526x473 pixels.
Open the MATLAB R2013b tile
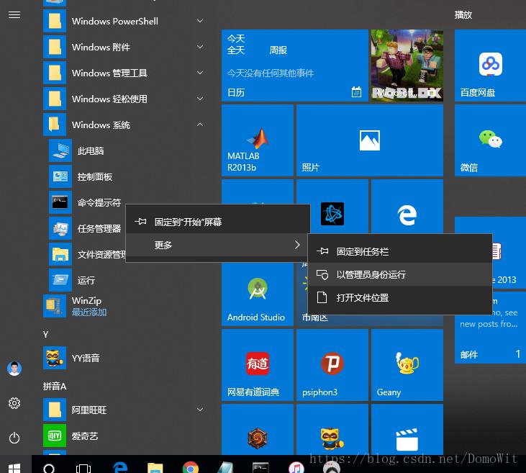click(x=257, y=140)
